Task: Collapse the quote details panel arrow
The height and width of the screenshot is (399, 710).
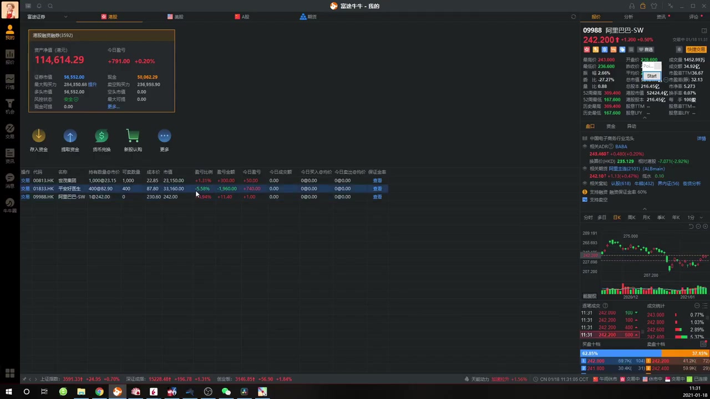Action: click(x=645, y=118)
